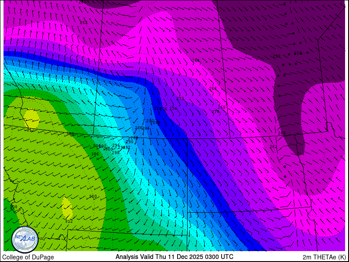Select the 270 contour label
The width and height of the screenshot is (349, 262).
(215, 112)
